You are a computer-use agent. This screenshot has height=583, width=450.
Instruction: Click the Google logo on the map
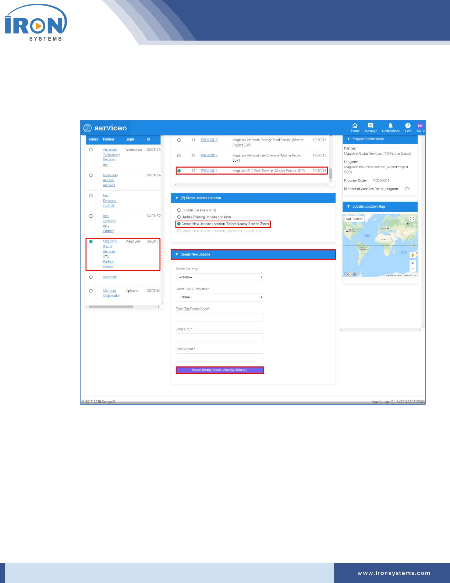[350, 274]
